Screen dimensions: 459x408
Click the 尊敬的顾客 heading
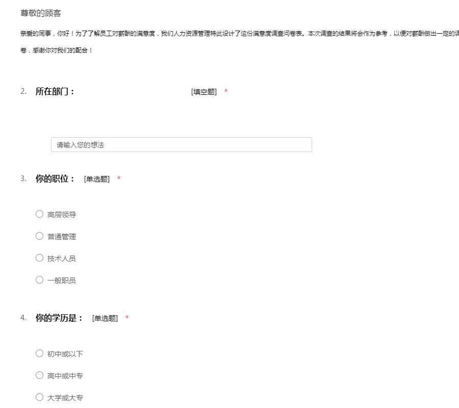(41, 13)
